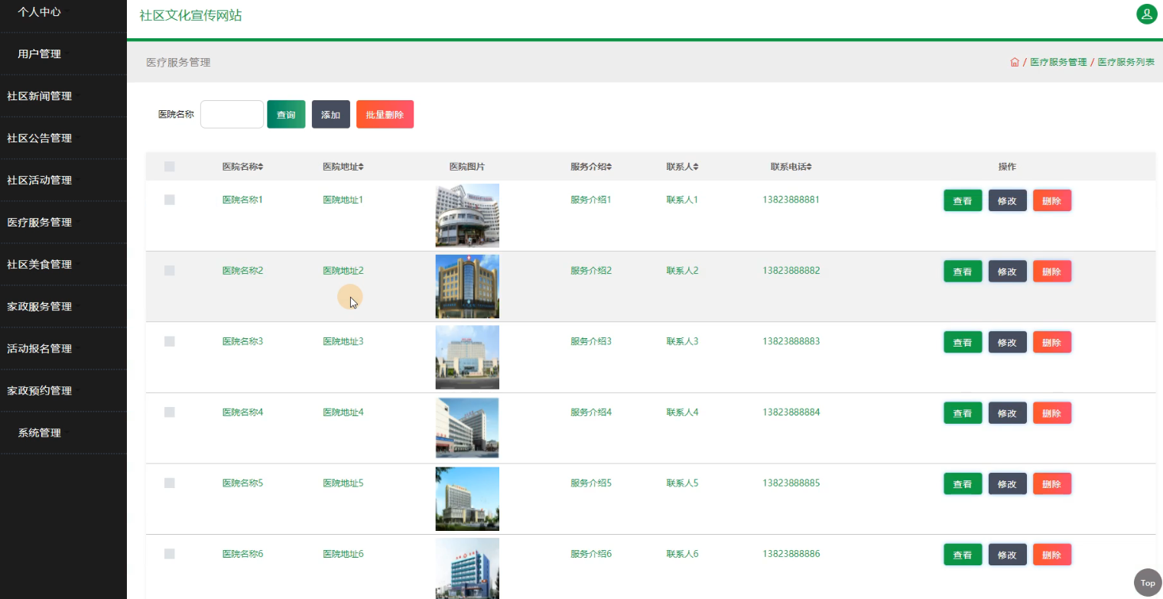Open 家政预约管理 in sidebar
Screen dimensions: 1163x599
(x=63, y=391)
